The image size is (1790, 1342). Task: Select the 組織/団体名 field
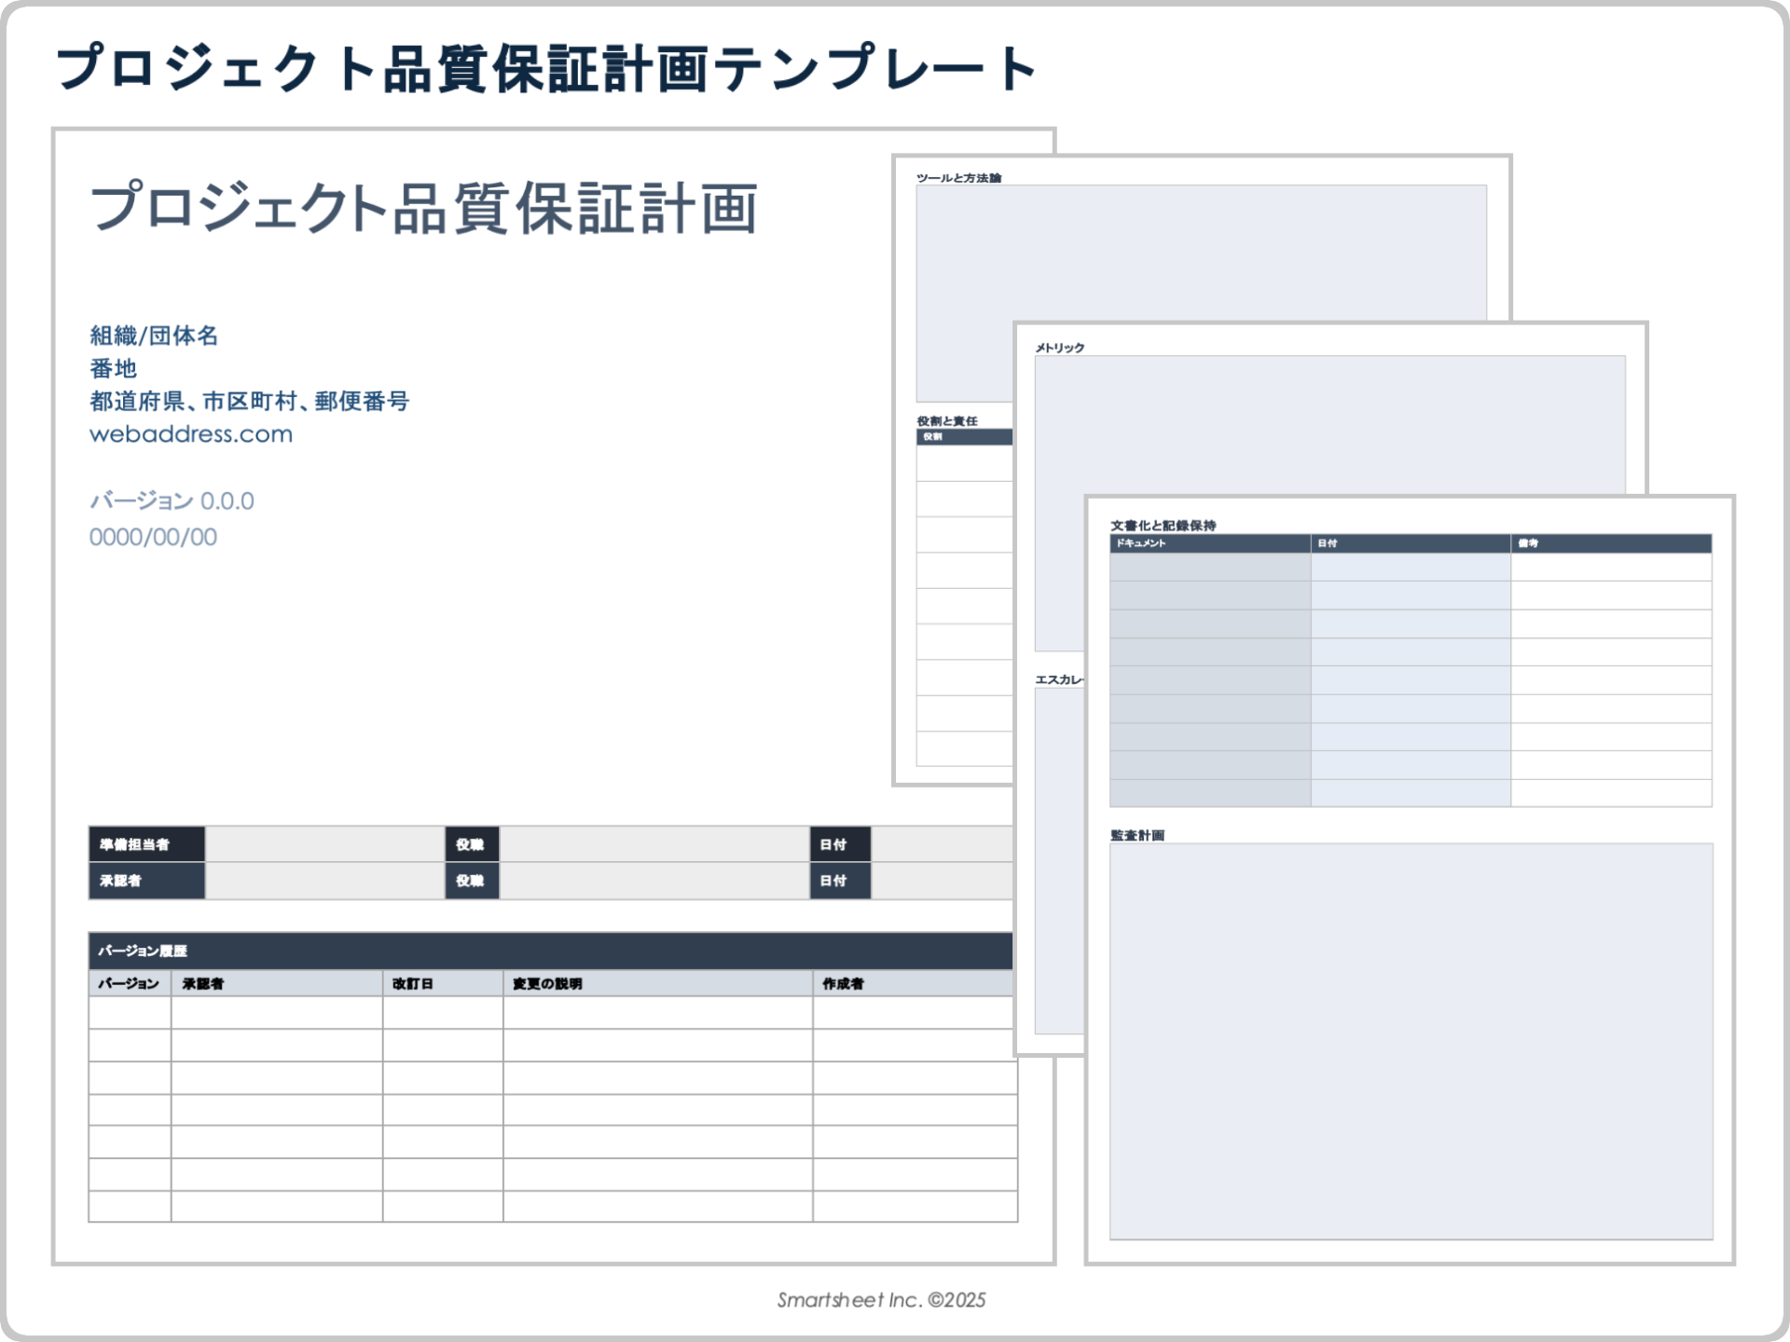point(155,335)
